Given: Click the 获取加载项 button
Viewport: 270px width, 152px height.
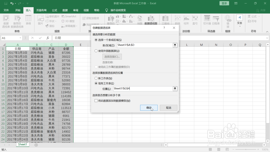Looking at the screenshot, I should (91, 18).
